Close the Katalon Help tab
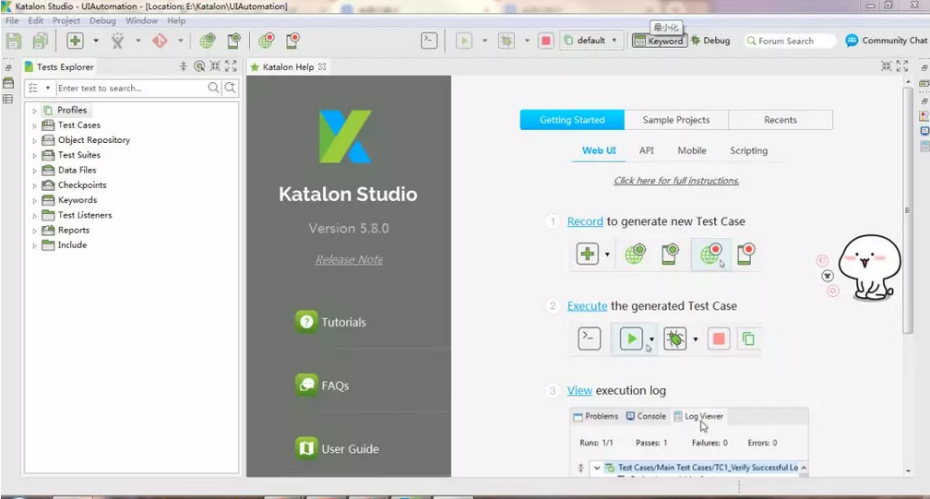The width and height of the screenshot is (930, 499). pyautogui.click(x=322, y=66)
